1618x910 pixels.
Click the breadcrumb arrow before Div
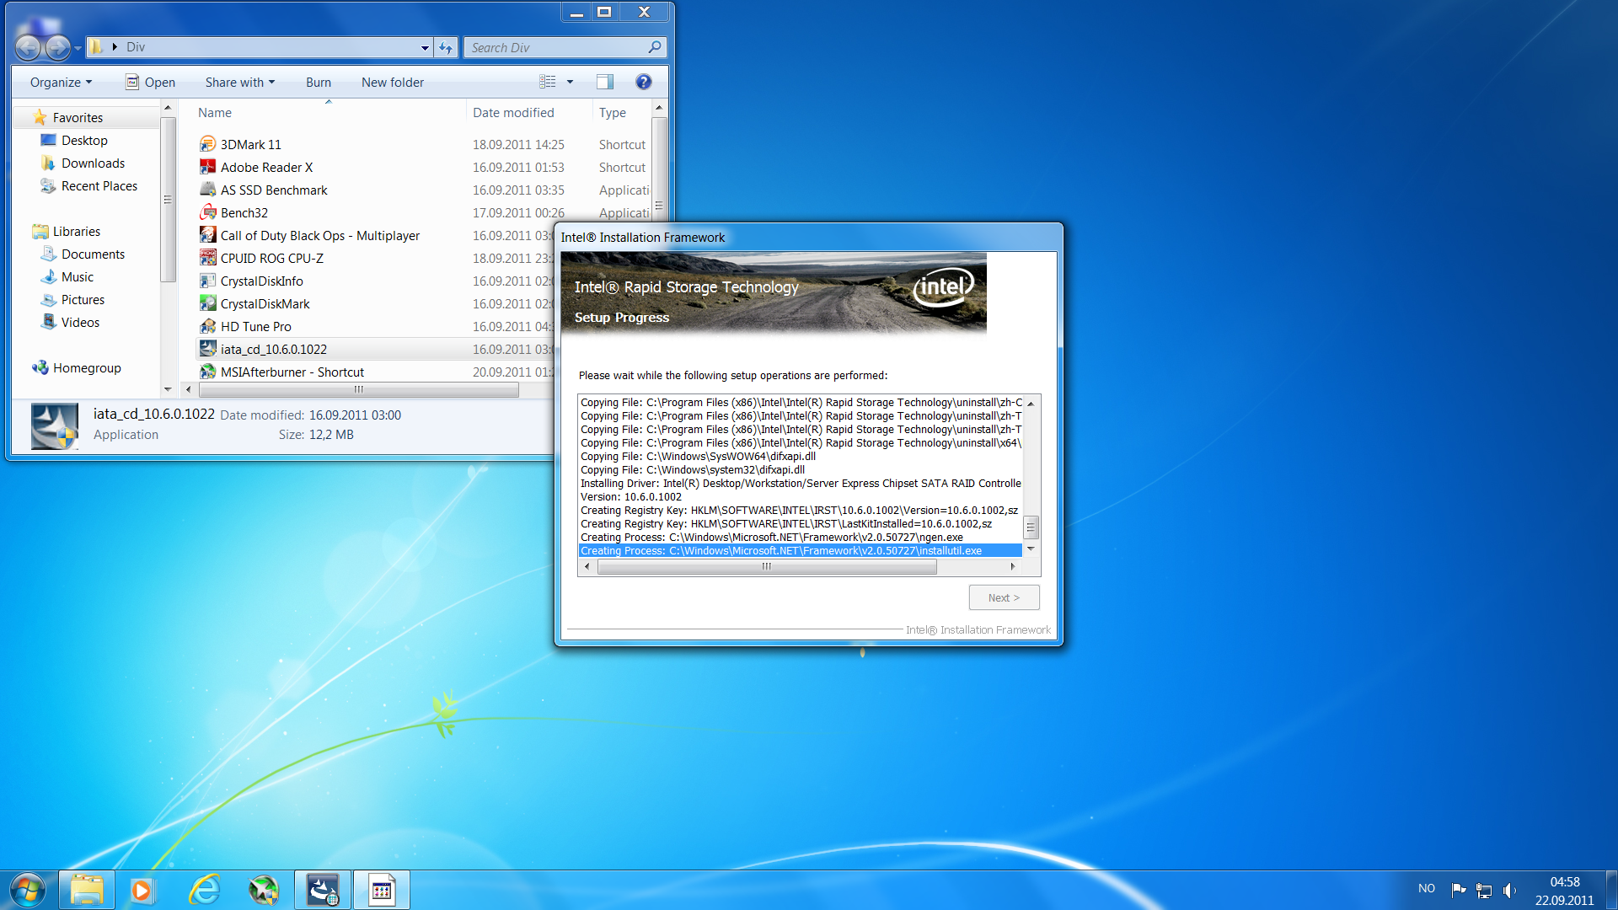(x=115, y=47)
